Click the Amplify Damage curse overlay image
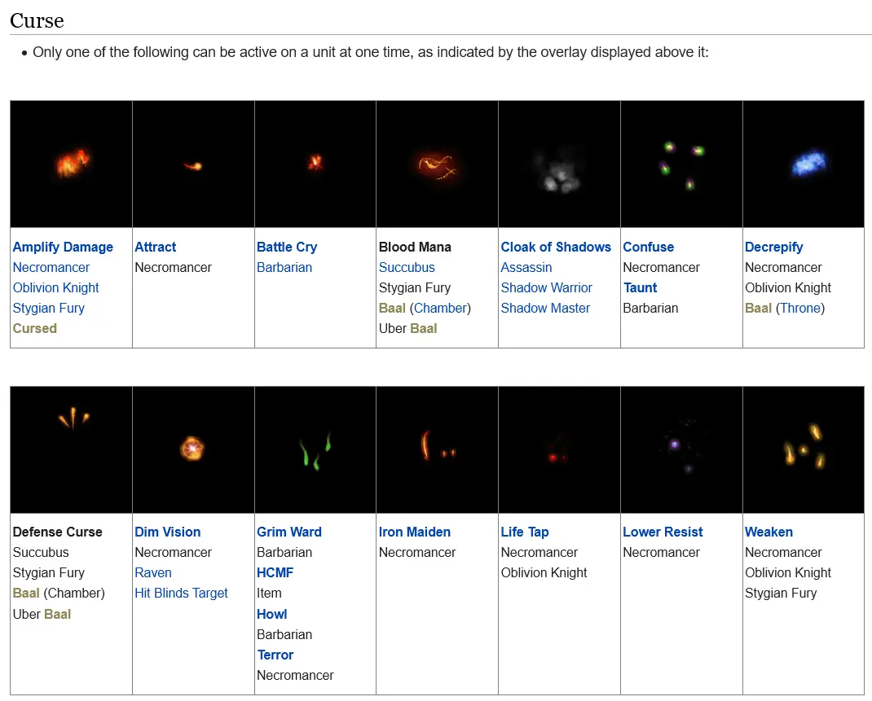This screenshot has width=872, height=701. point(71,164)
